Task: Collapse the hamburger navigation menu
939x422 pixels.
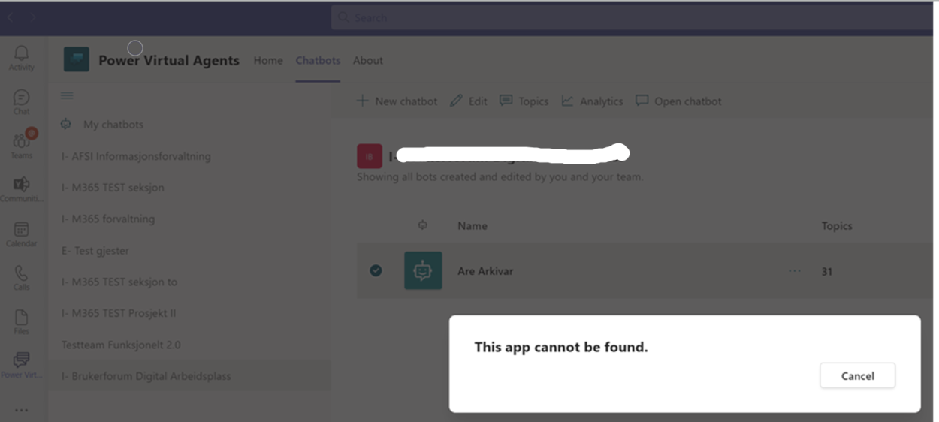Action: [67, 95]
